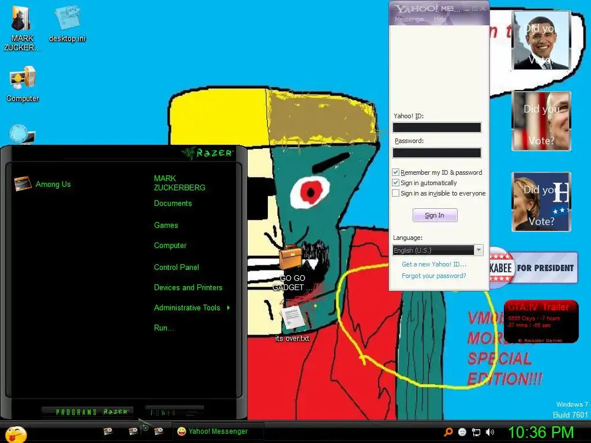Image resolution: width=591 pixels, height=443 pixels.
Task: Click the Hillary Did you Vote gadget
Action: click(541, 202)
